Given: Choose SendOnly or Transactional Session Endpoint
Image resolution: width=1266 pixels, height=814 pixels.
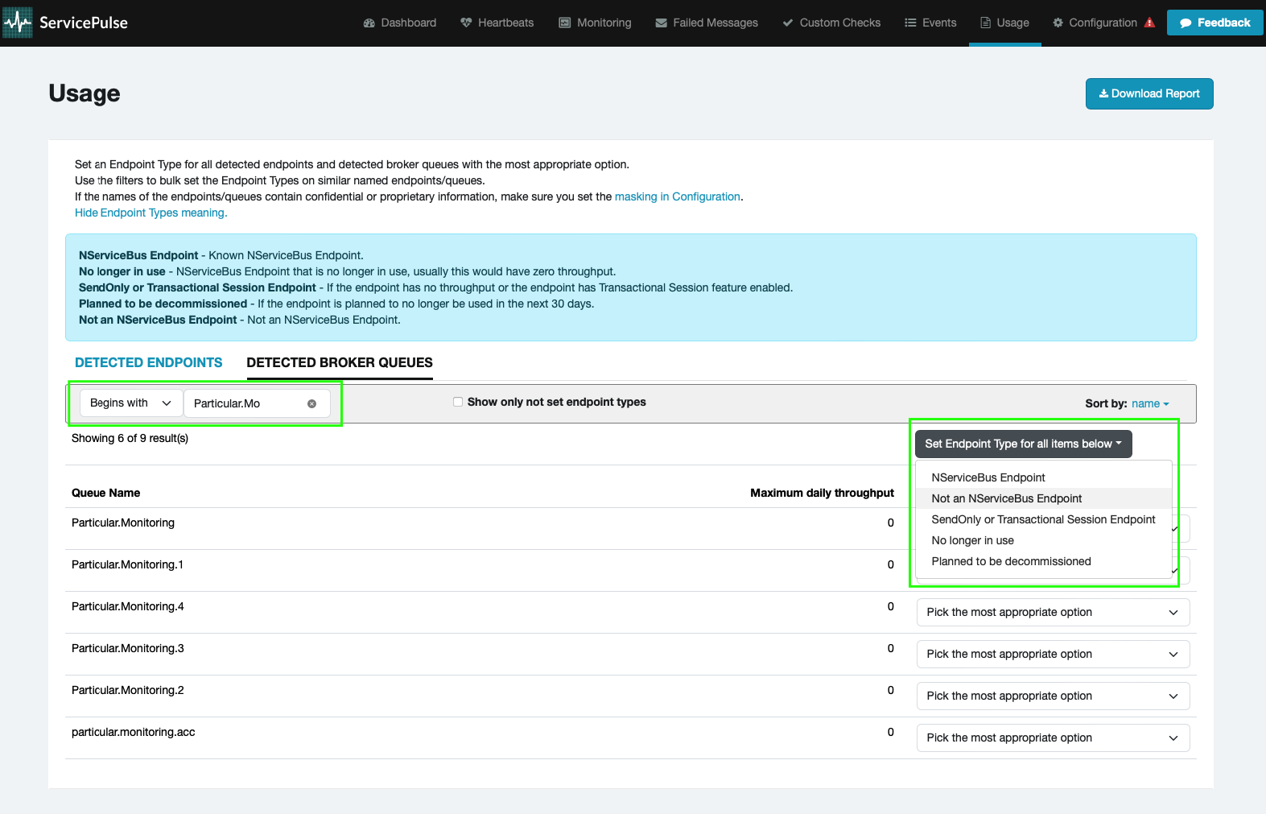Looking at the screenshot, I should 1043,519.
